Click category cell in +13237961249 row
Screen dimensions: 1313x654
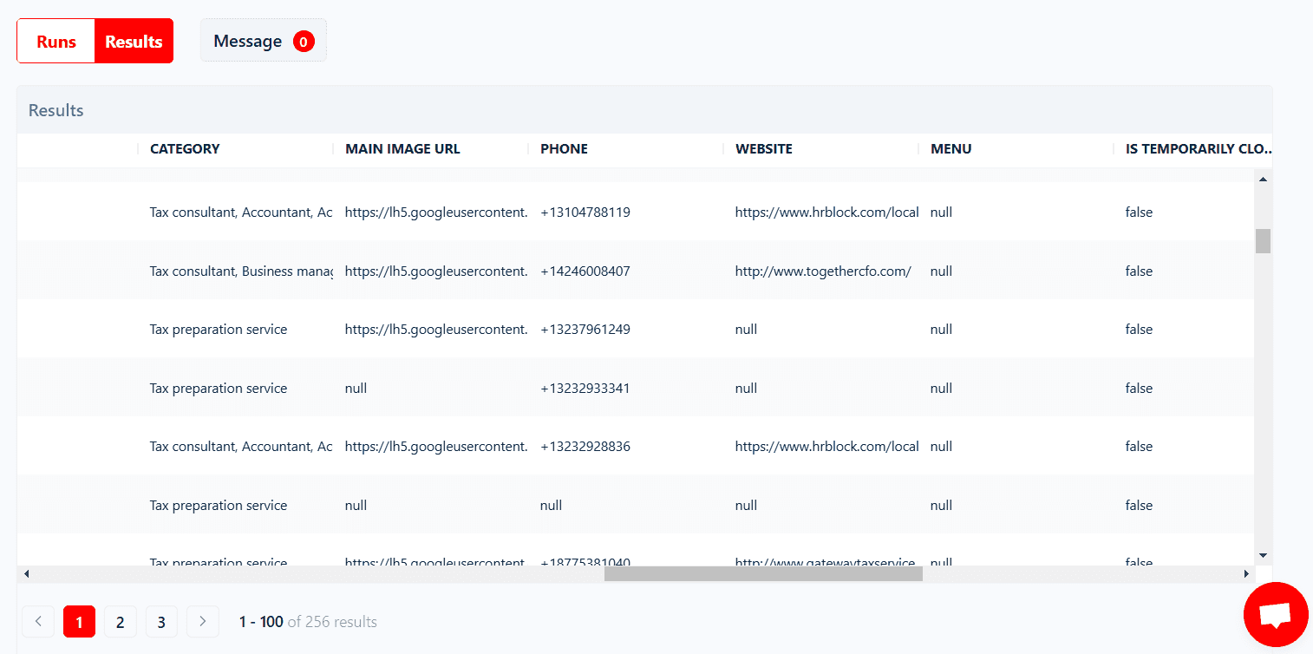tap(219, 330)
